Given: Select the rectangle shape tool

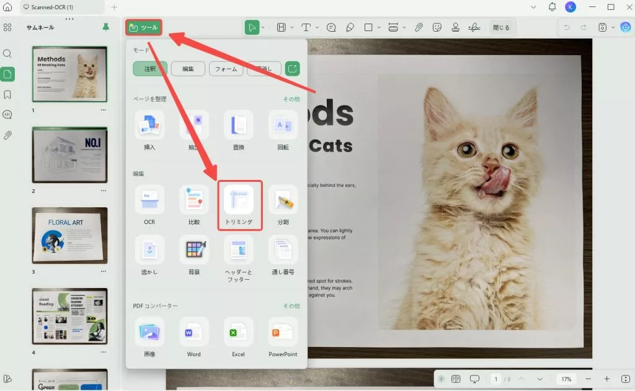Looking at the screenshot, I should click(368, 27).
